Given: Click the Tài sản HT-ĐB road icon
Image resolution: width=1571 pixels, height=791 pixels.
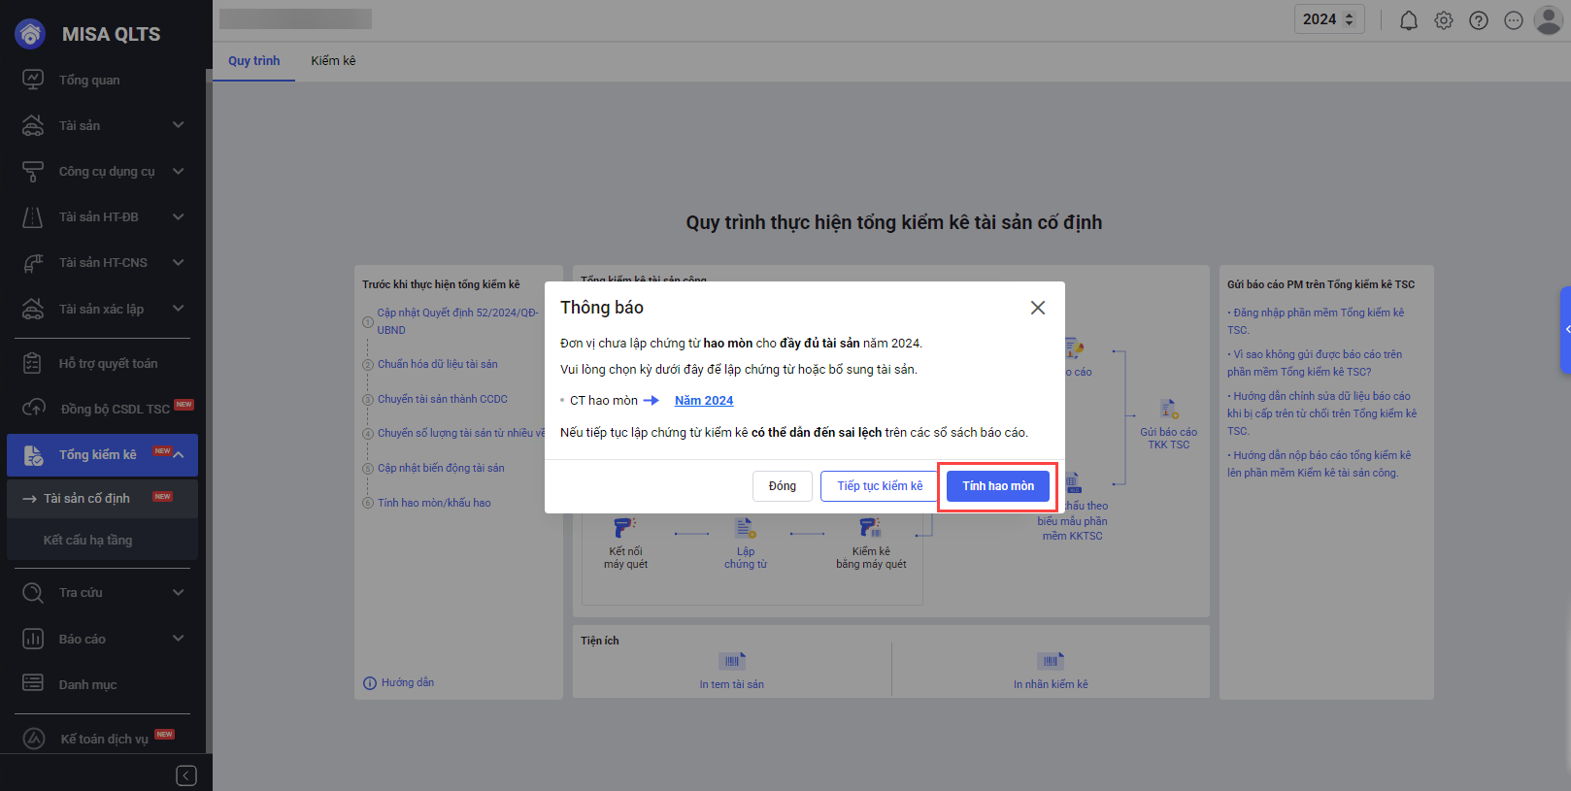Looking at the screenshot, I should (33, 216).
